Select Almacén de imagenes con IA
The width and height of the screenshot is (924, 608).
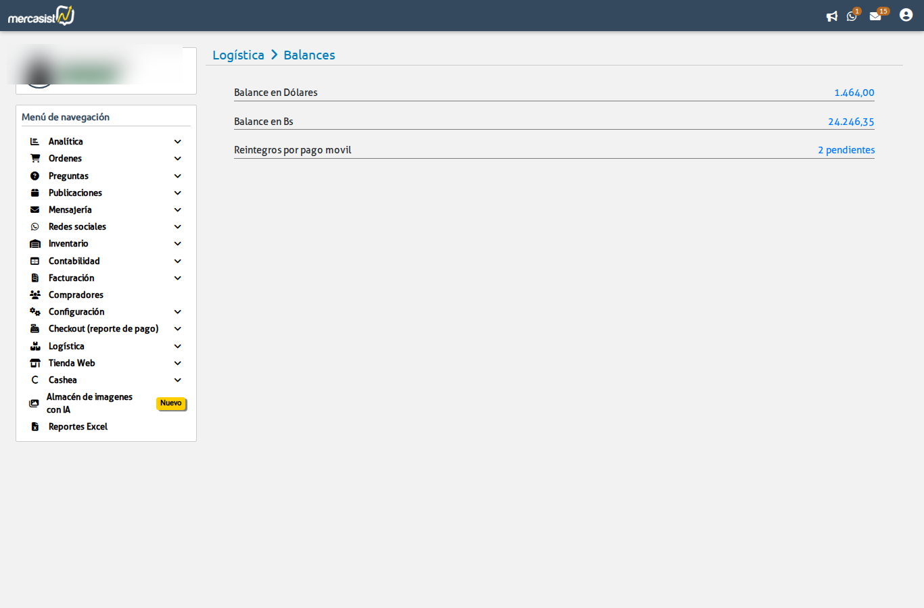(89, 403)
